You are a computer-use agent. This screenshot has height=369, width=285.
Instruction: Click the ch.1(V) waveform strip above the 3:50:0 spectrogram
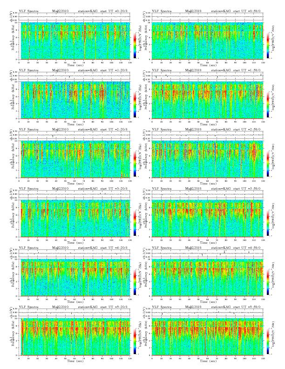coord(207,194)
